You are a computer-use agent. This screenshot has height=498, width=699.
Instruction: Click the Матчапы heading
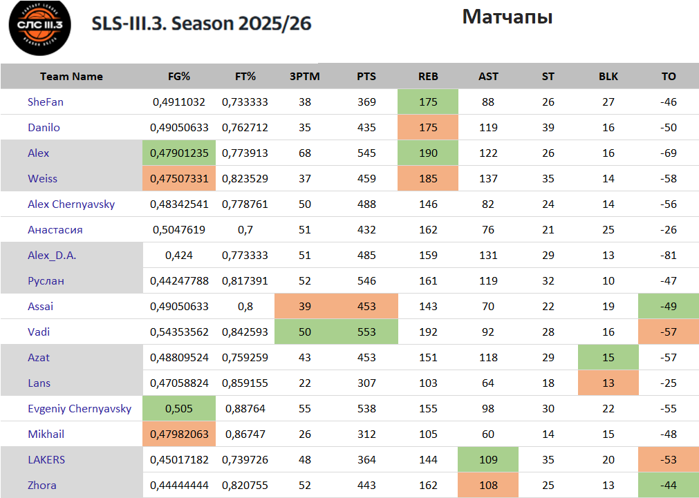click(507, 17)
